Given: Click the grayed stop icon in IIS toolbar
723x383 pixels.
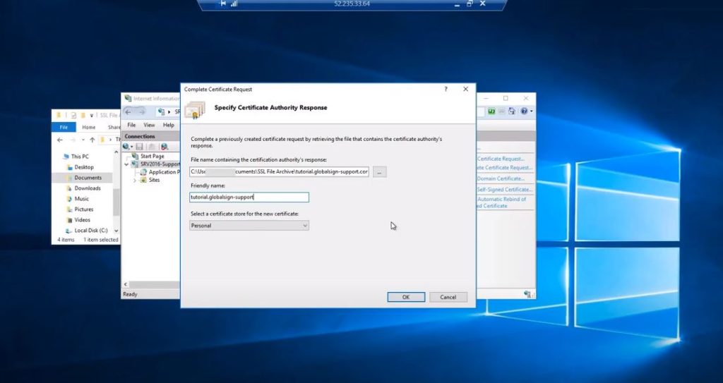Looking at the screenshot, I should tap(502, 111).
